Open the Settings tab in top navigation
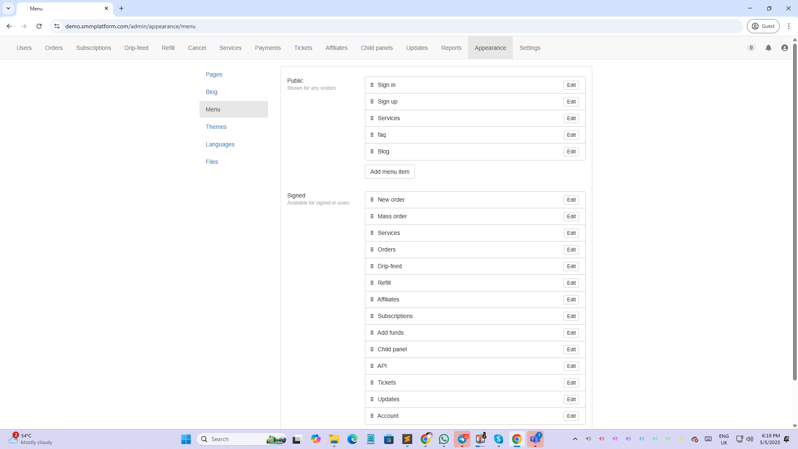Screen dimensions: 798x449 [x=530, y=48]
